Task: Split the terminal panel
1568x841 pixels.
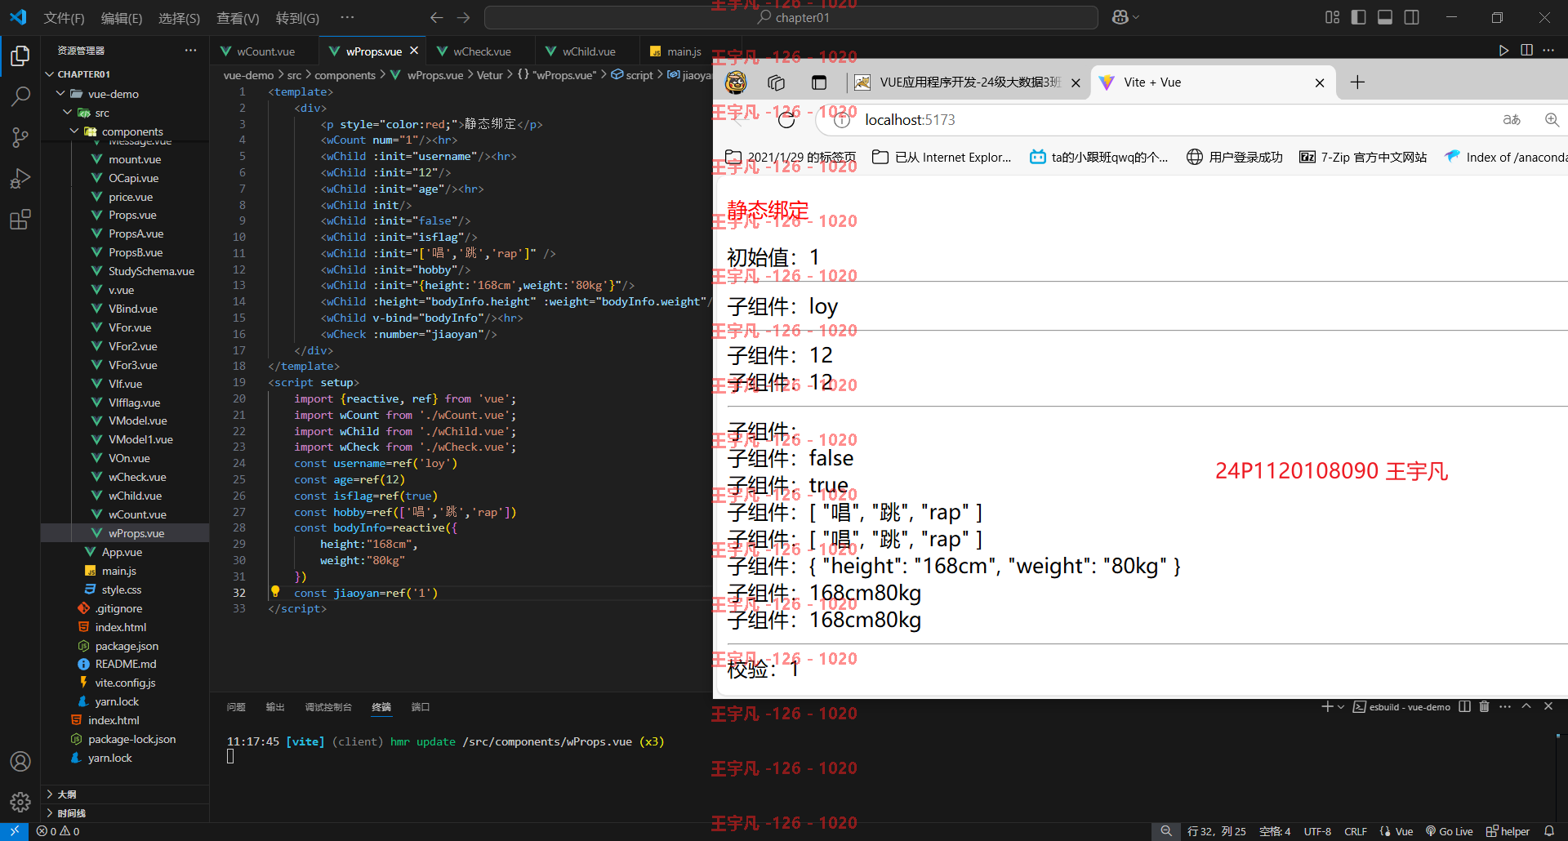Action: (1464, 706)
